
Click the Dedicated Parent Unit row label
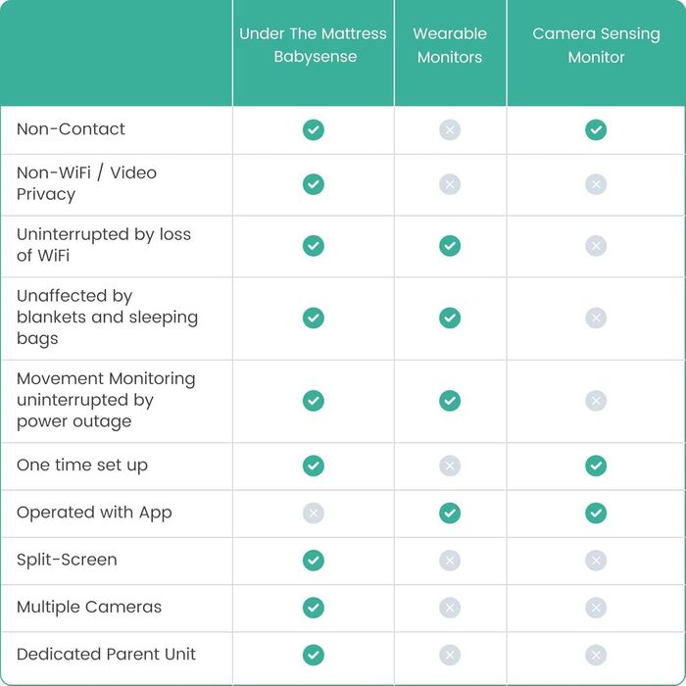[x=106, y=654]
